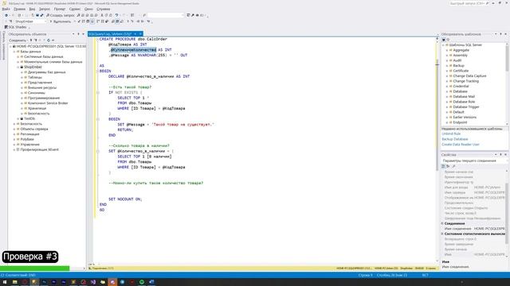
Task: Open the Вид menu
Action: point(32,9)
